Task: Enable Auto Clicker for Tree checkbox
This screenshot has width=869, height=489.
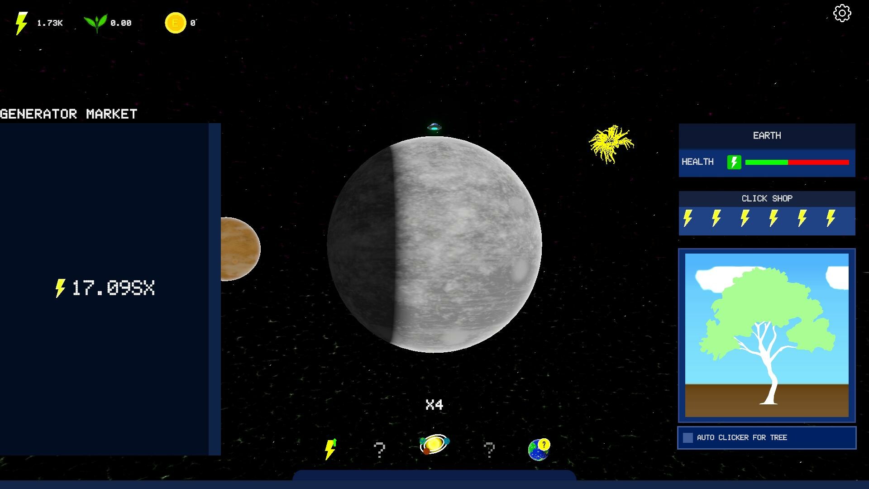Action: coord(688,437)
